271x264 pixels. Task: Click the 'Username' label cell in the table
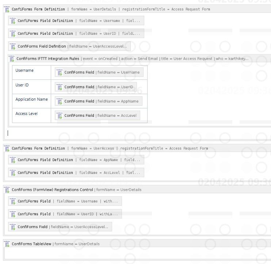pos(31,72)
